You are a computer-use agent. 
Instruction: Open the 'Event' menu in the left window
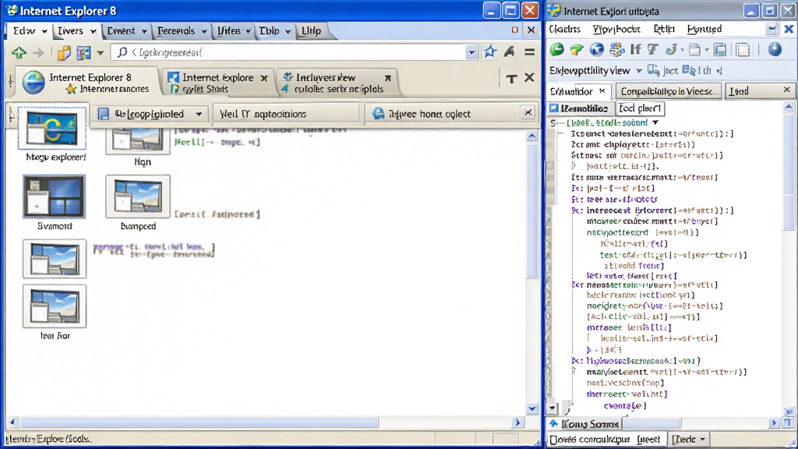tap(126, 31)
